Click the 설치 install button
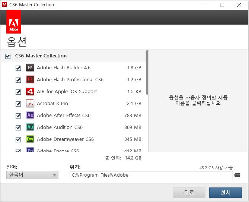 (x=226, y=193)
